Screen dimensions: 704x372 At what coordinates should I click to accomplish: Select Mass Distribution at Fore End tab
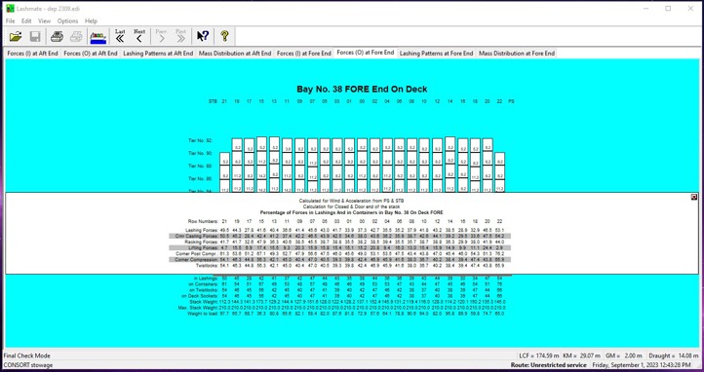click(x=517, y=54)
